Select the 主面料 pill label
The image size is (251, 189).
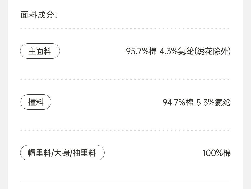(x=40, y=51)
